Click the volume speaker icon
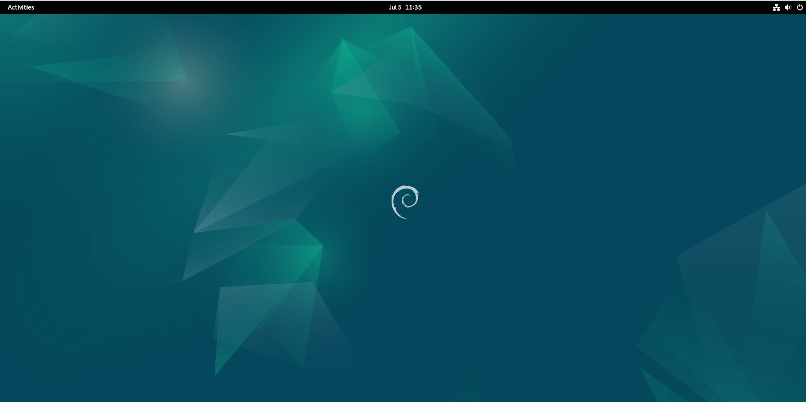 pos(788,7)
